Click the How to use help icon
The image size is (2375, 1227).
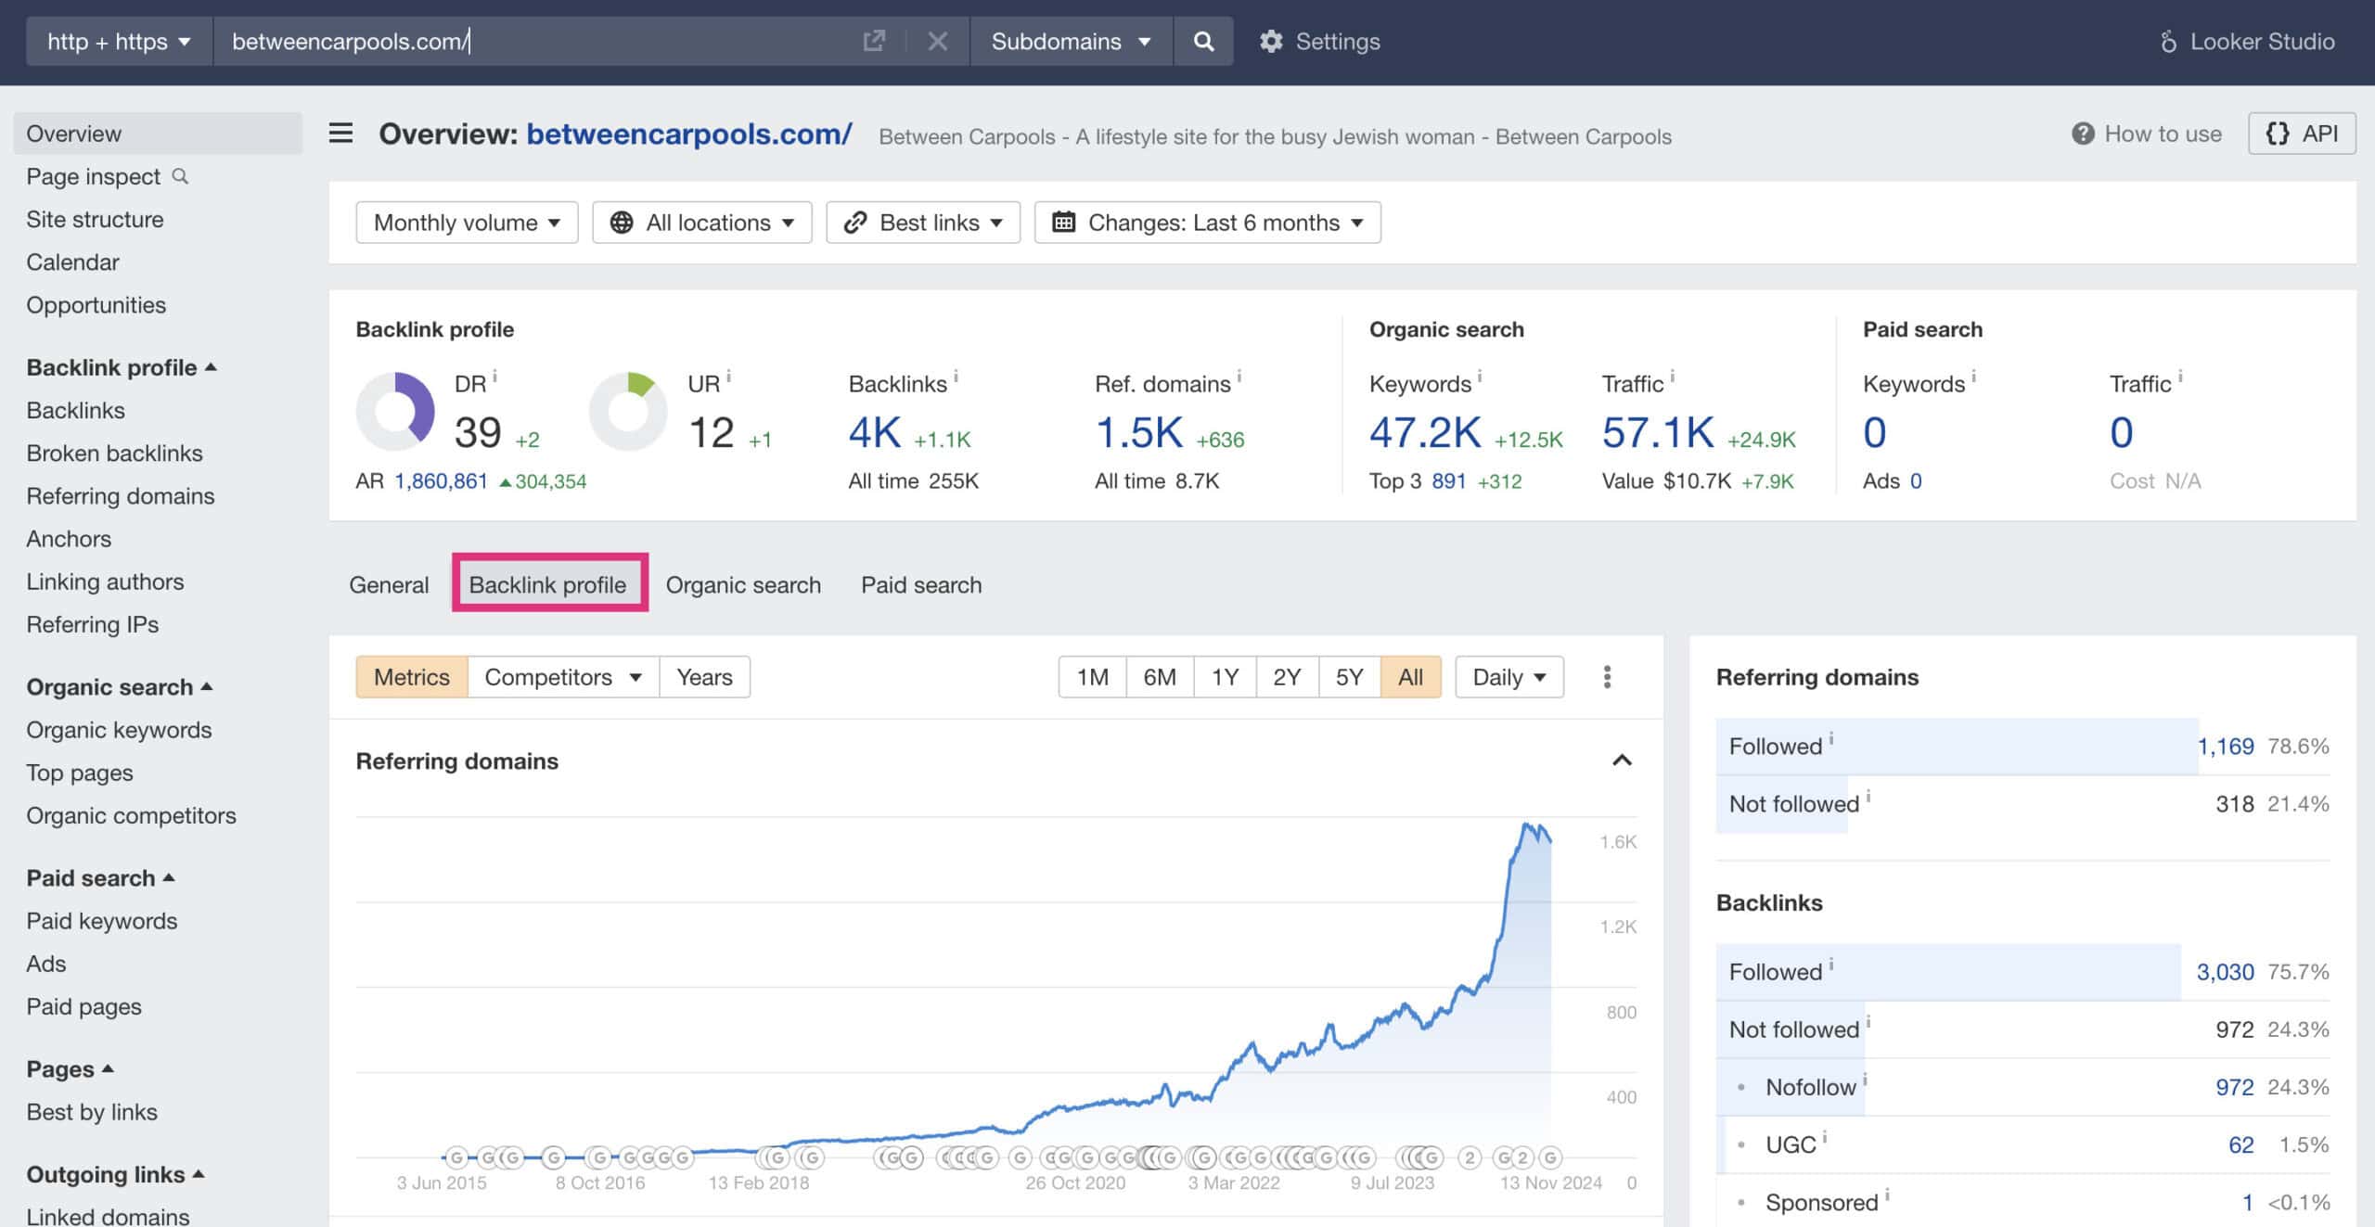point(2083,134)
